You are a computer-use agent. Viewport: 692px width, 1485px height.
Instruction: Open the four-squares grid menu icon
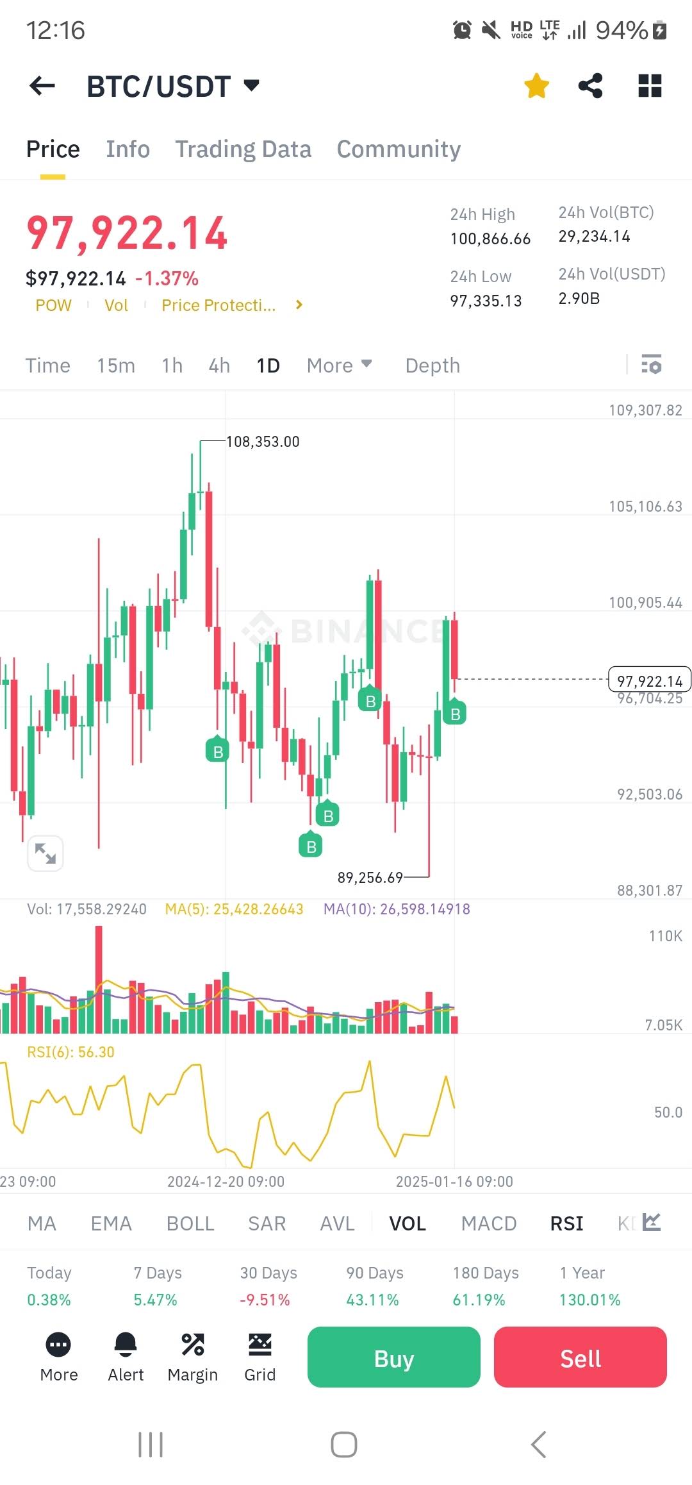[650, 86]
